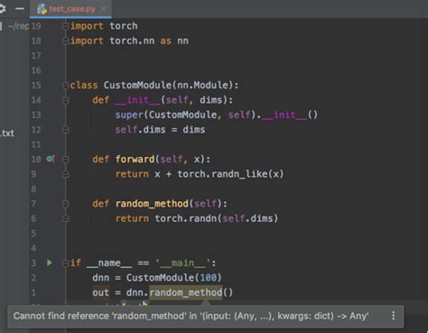This screenshot has width=428, height=333.
Task: Collapse the __init__ method fold marker
Action: click(x=65, y=100)
